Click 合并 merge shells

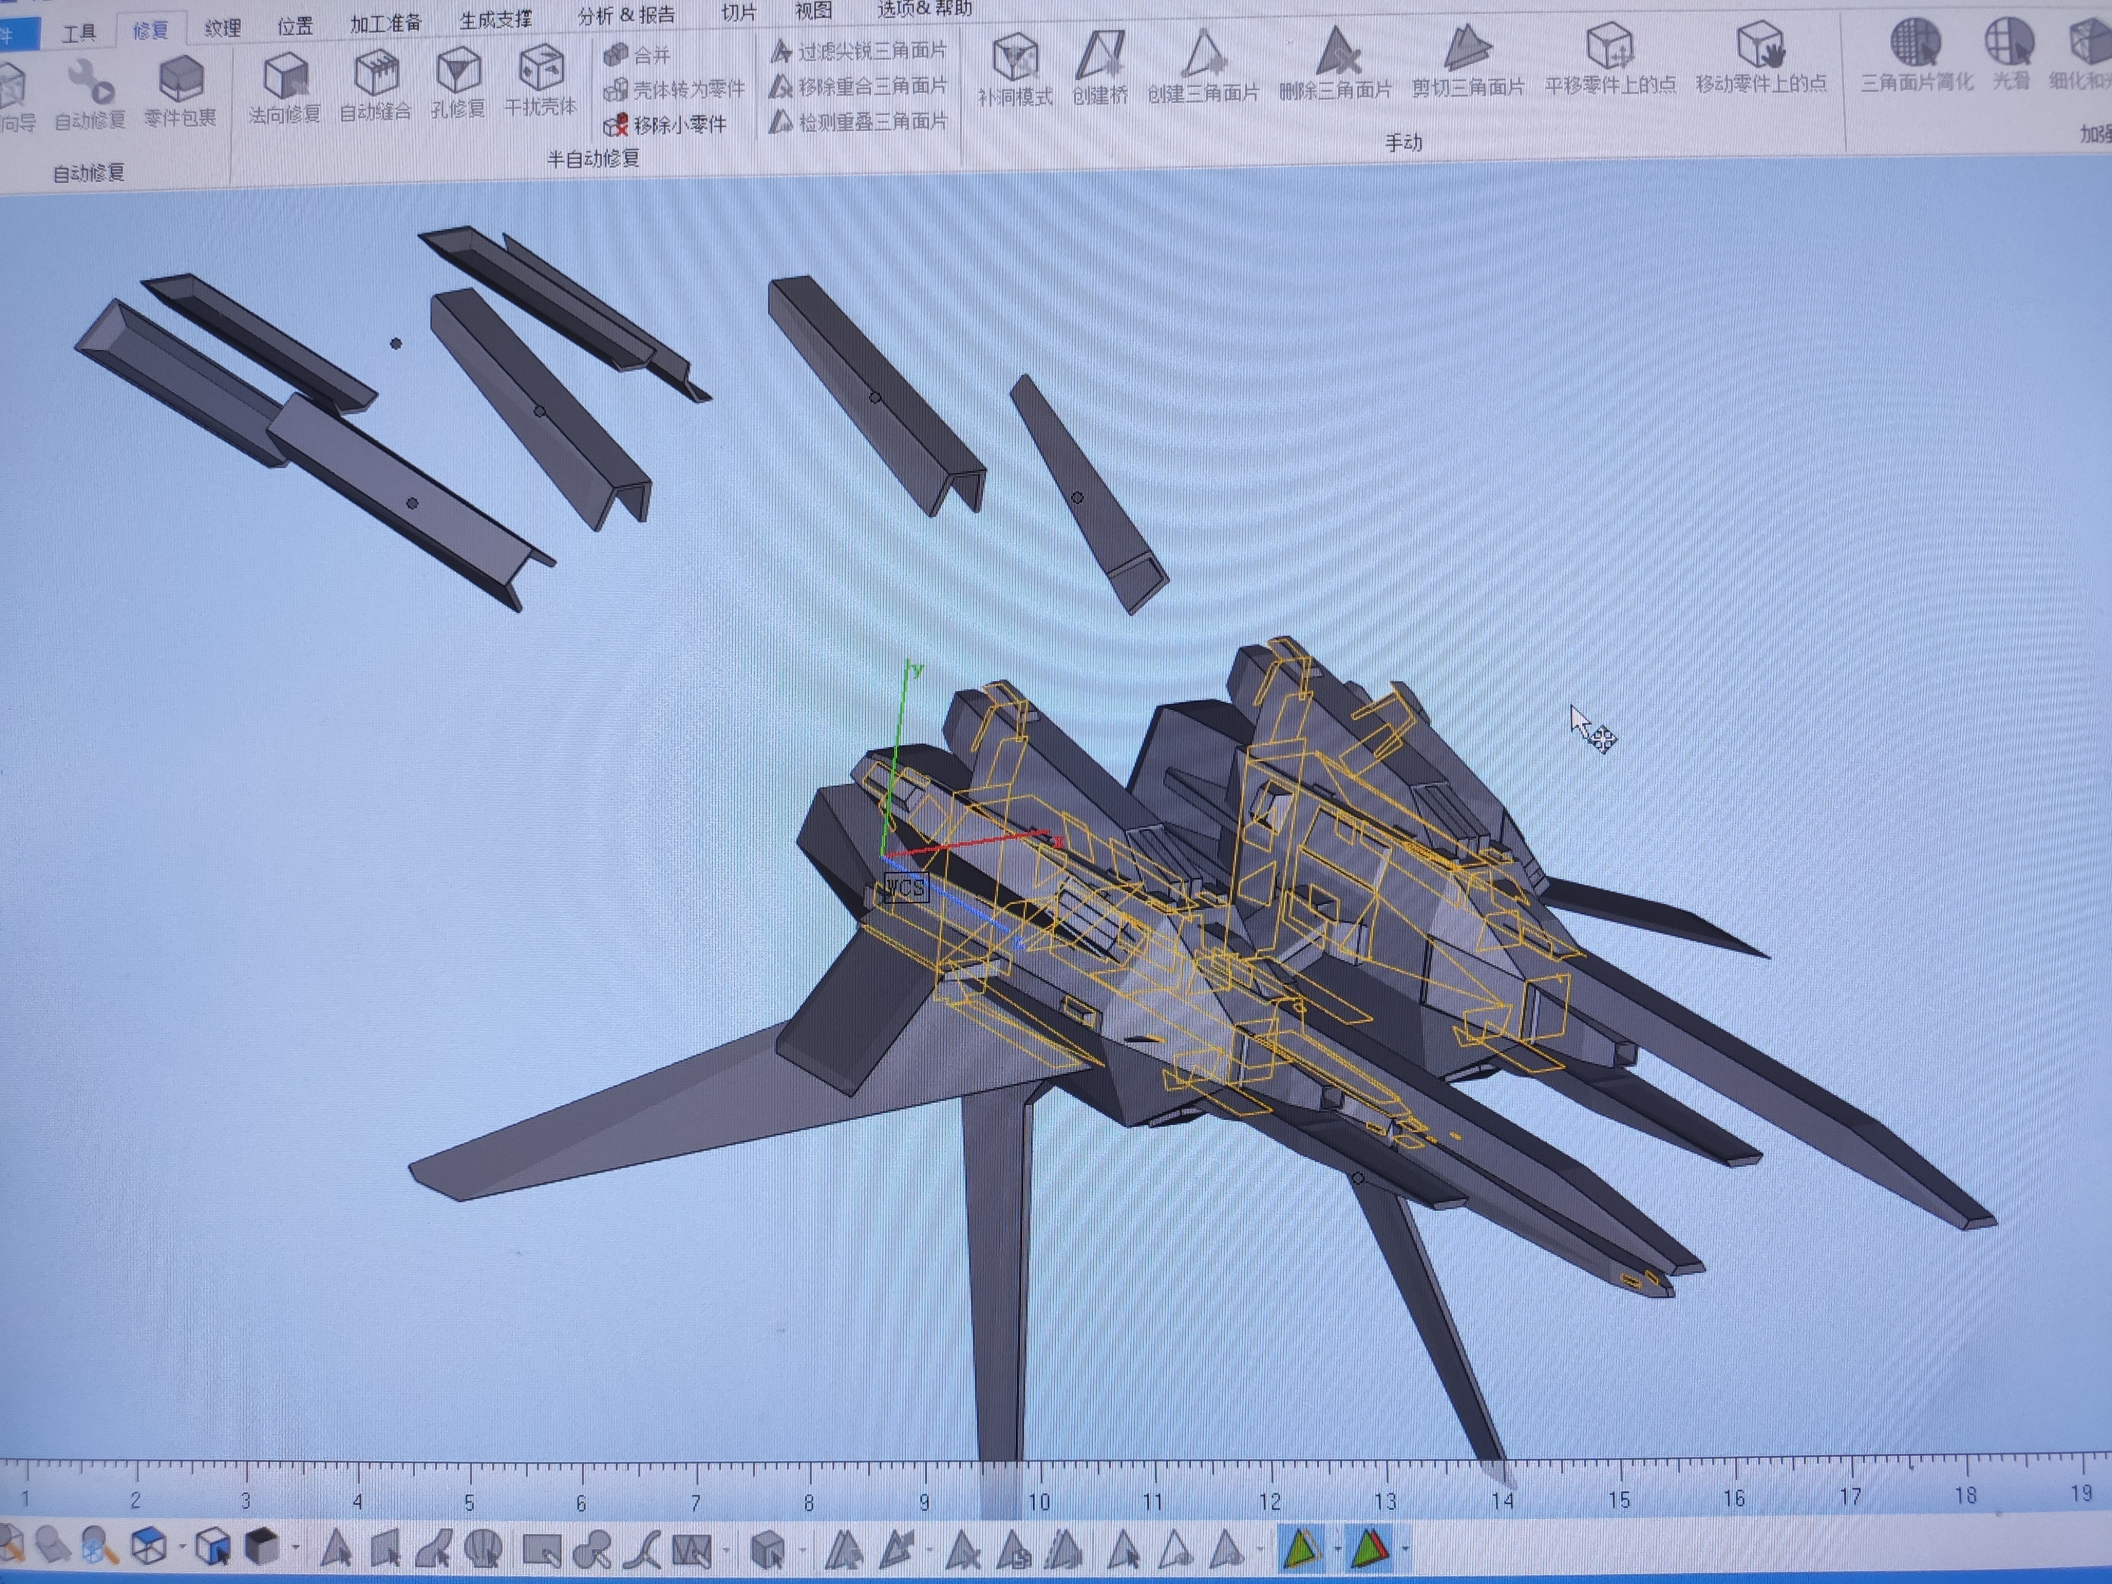click(x=637, y=54)
